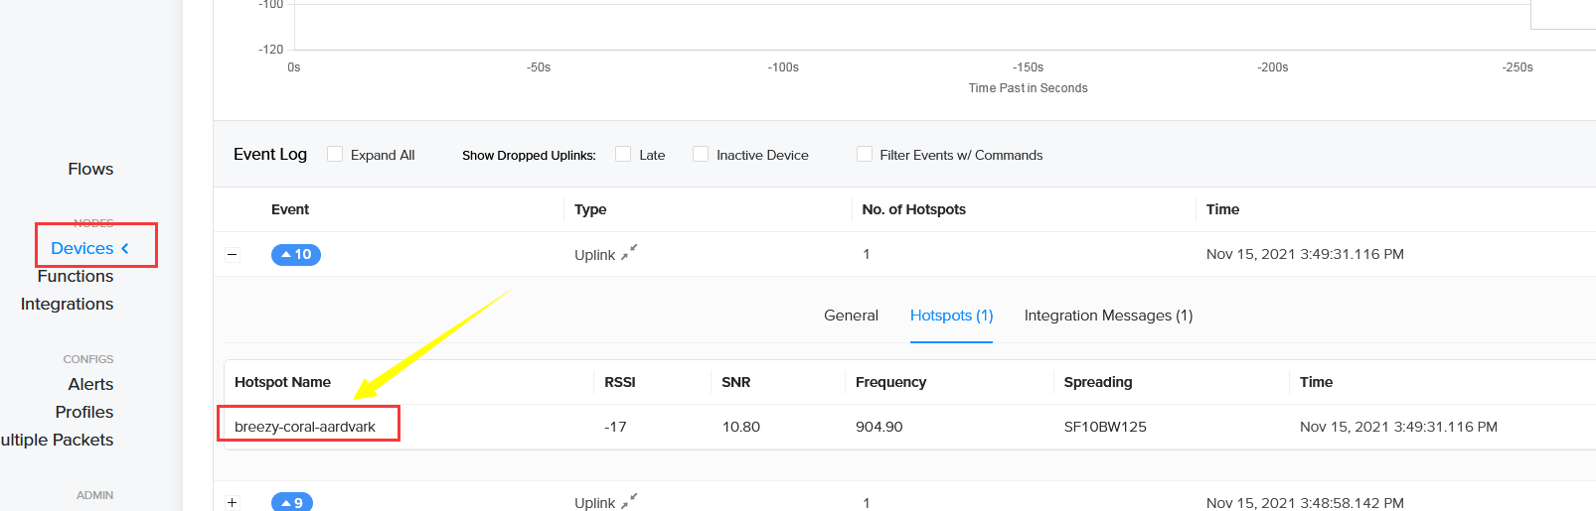Enable Filter Events w/ Commands checkbox

pyautogui.click(x=865, y=154)
